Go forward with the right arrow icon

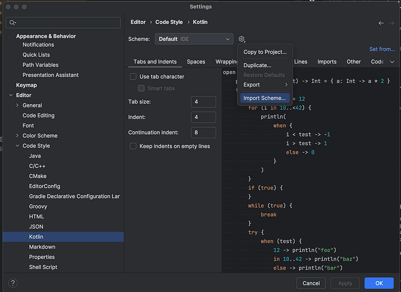tap(391, 23)
